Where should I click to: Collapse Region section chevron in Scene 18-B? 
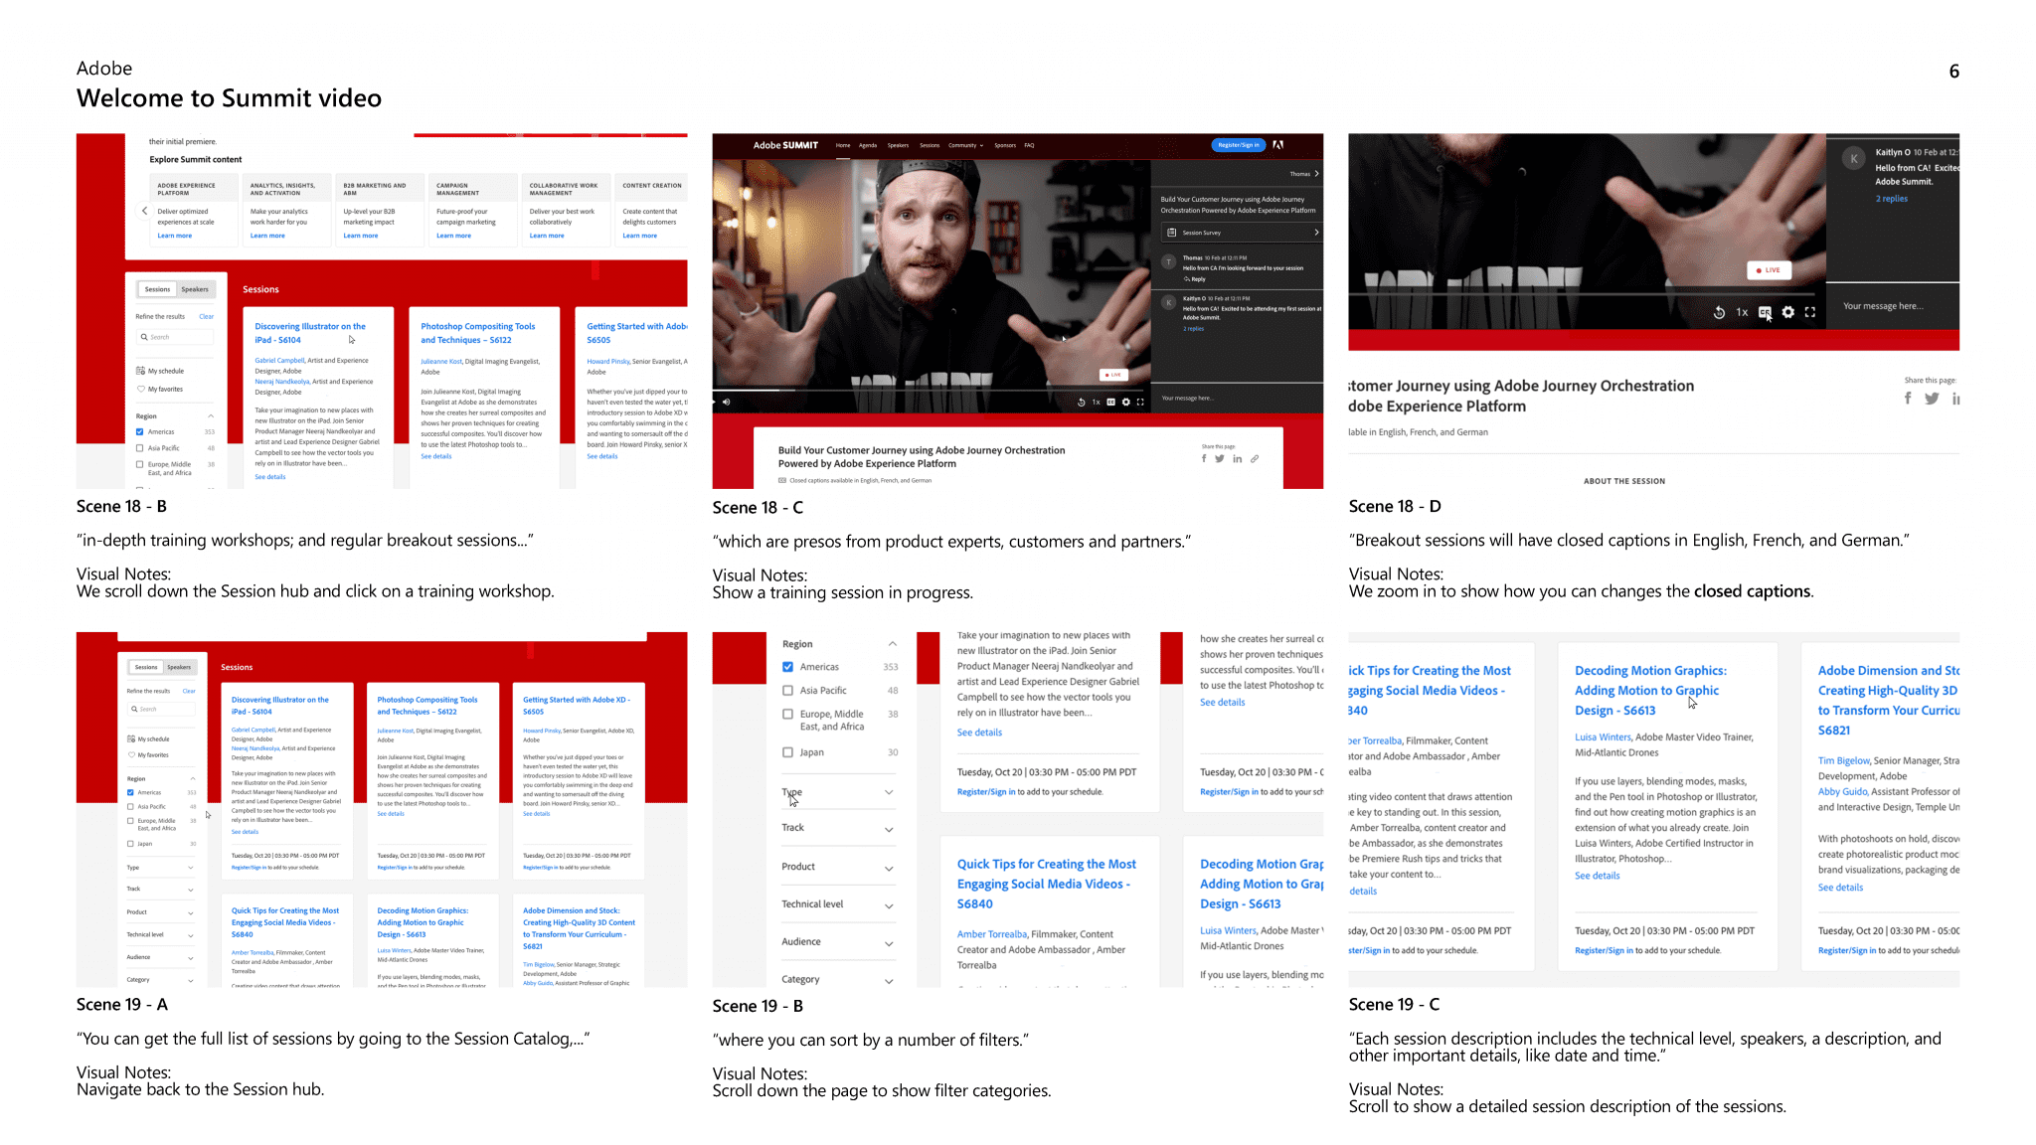coord(211,415)
